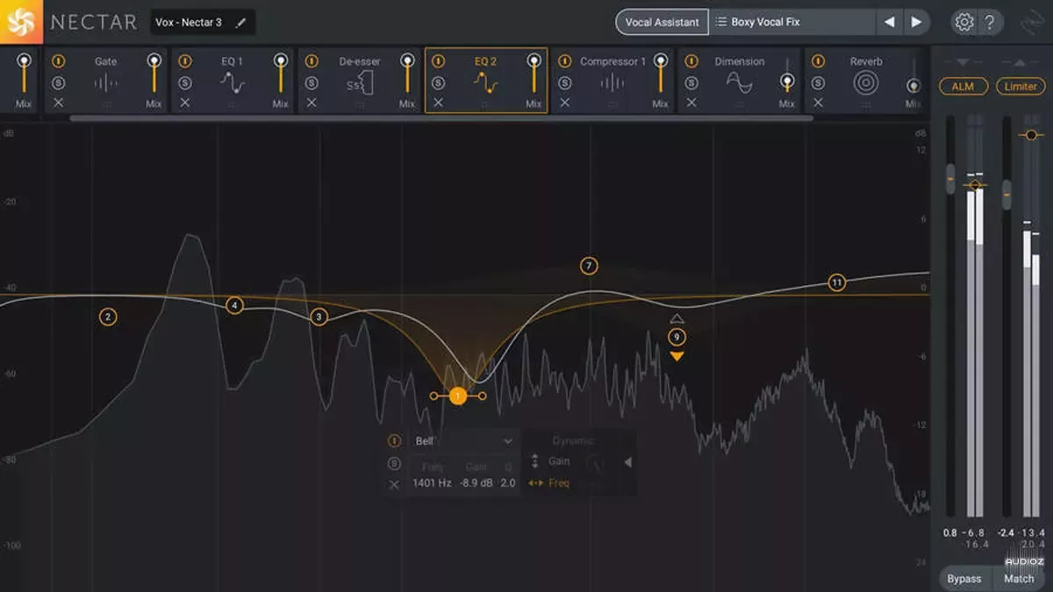Viewport: 1053px width, 592px height.
Task: Click the orange down triangle below node 9
Action: [x=677, y=356]
